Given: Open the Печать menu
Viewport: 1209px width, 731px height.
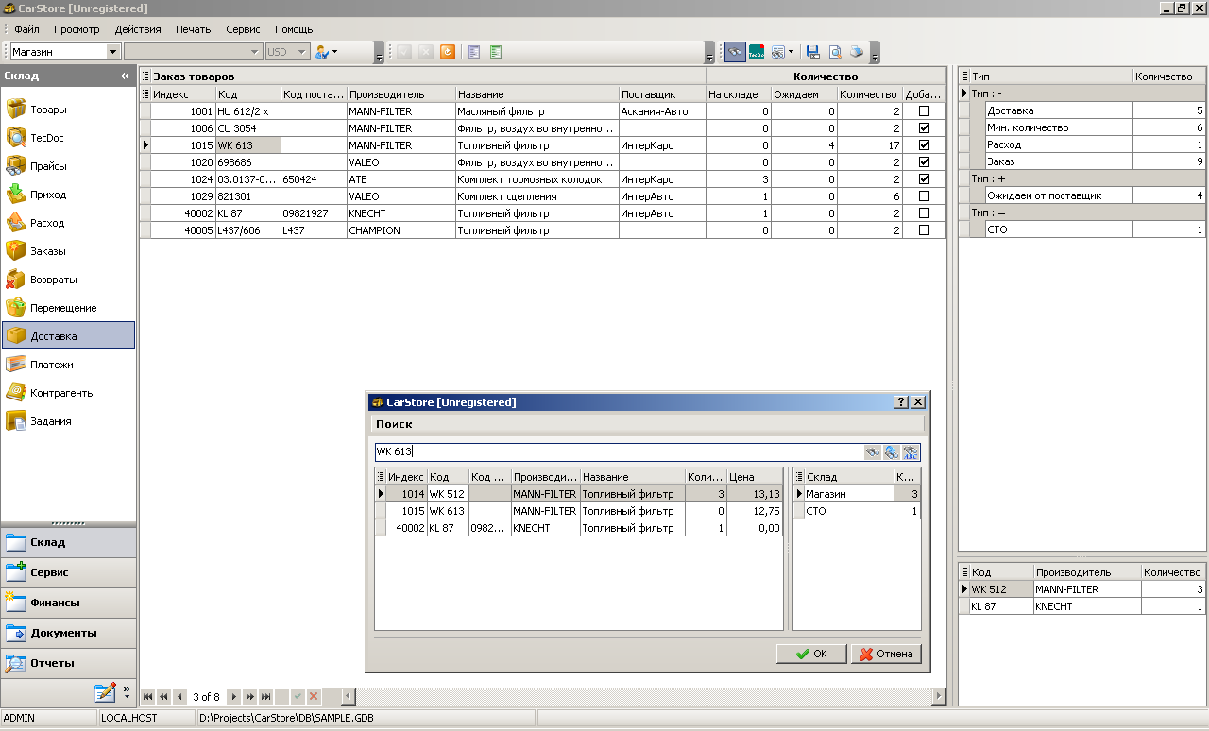Looking at the screenshot, I should coord(193,29).
